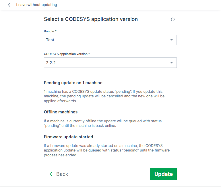Click the Pending update on 1 machine heading
Screen dimensions: 221x187
coord(73,83)
